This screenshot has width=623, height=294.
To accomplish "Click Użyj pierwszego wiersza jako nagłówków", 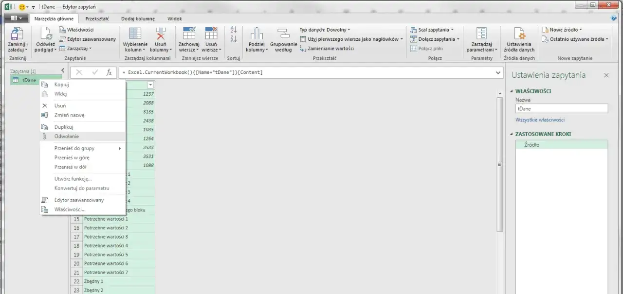I will [x=351, y=39].
